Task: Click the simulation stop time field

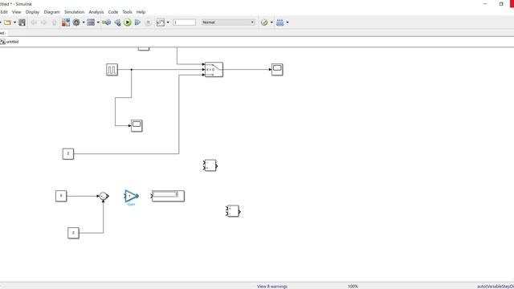Action: point(184,22)
